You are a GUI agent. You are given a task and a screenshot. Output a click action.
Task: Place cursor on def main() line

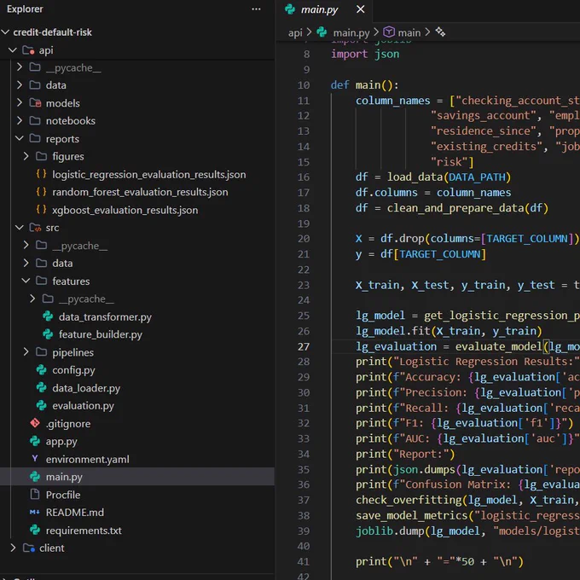(x=365, y=85)
